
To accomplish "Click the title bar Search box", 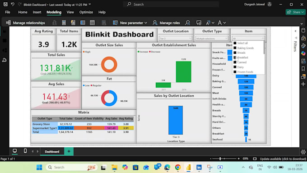I will [171, 5].
